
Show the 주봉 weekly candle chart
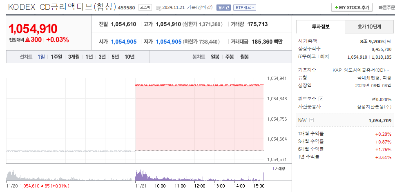(230, 57)
